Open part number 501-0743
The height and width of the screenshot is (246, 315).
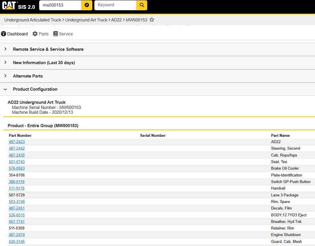(17, 162)
